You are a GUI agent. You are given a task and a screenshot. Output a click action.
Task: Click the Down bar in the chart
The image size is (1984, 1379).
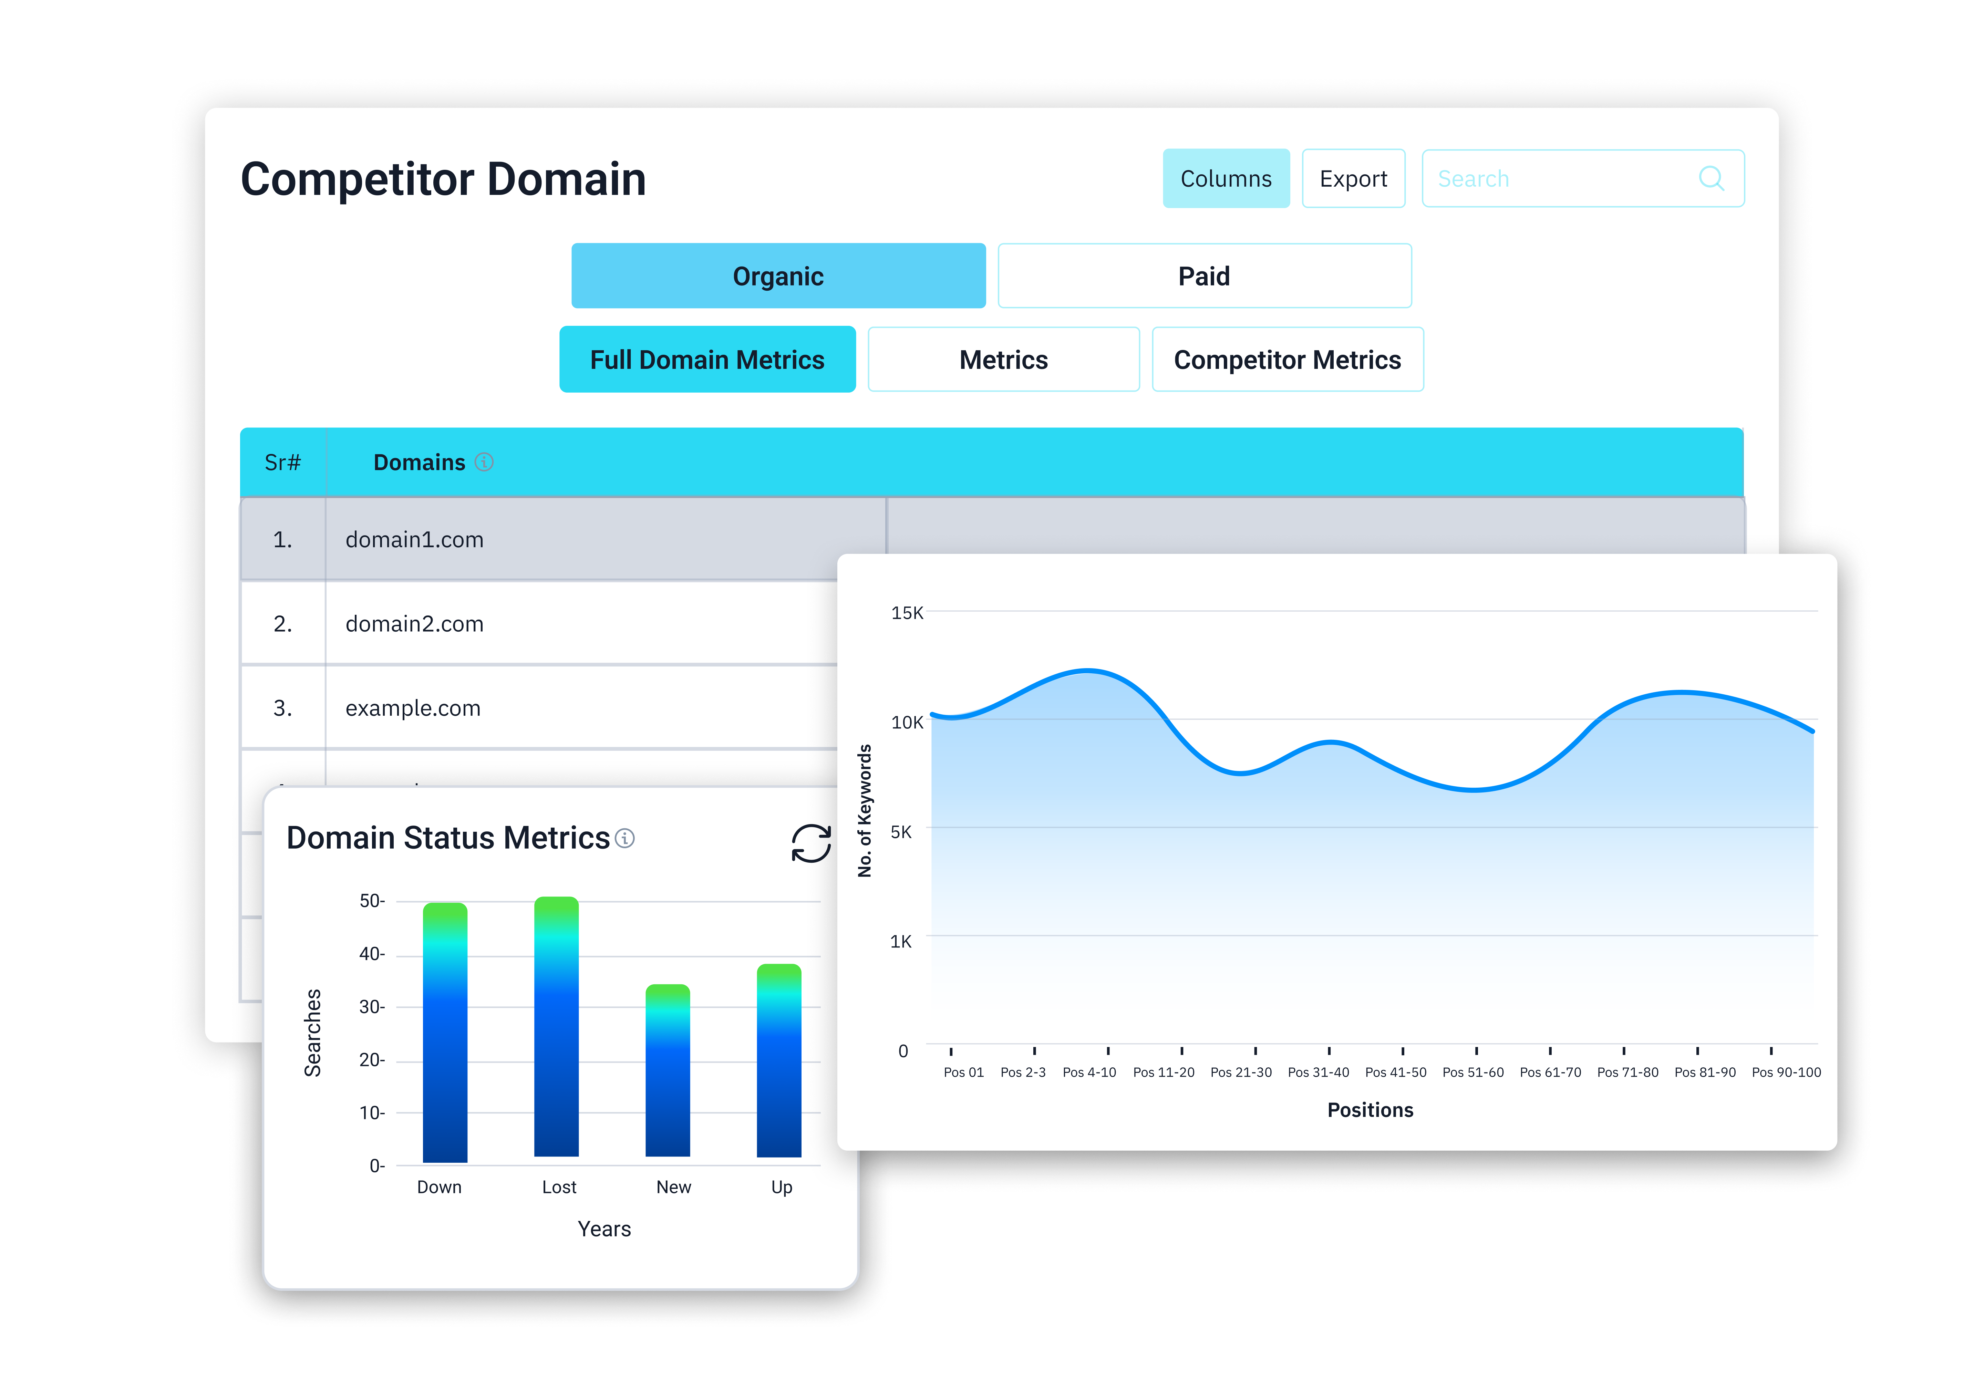point(445,1033)
